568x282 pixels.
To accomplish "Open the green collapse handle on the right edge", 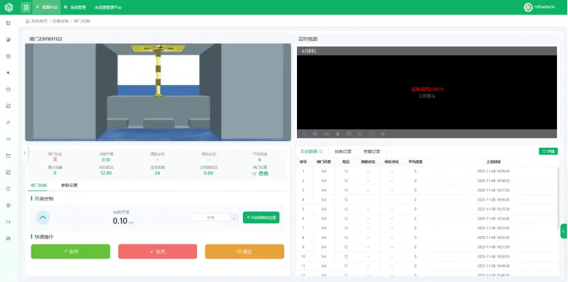I will click(x=564, y=231).
